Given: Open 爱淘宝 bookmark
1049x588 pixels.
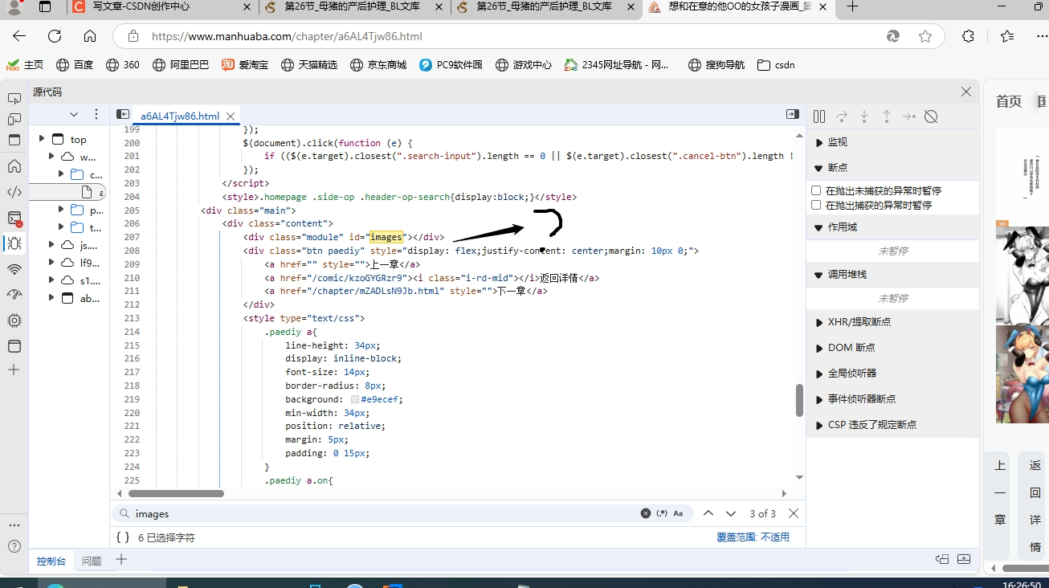Looking at the screenshot, I should pyautogui.click(x=245, y=65).
